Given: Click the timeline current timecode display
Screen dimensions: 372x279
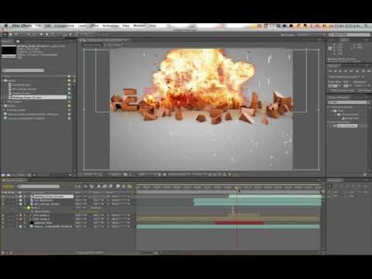Looking at the screenshot, I should point(8,186).
